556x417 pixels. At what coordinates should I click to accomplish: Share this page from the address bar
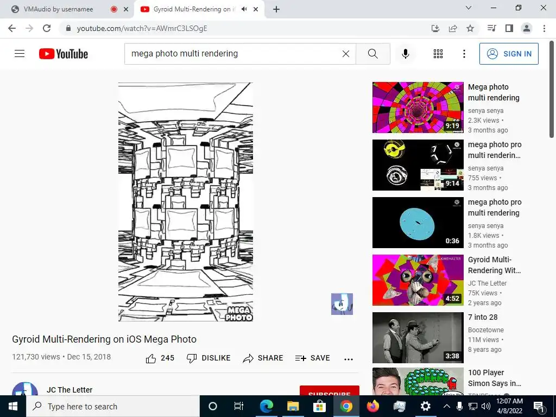point(453,28)
